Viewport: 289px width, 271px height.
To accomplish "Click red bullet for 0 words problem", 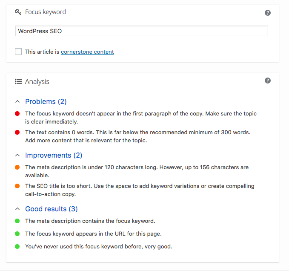I will point(17,133).
